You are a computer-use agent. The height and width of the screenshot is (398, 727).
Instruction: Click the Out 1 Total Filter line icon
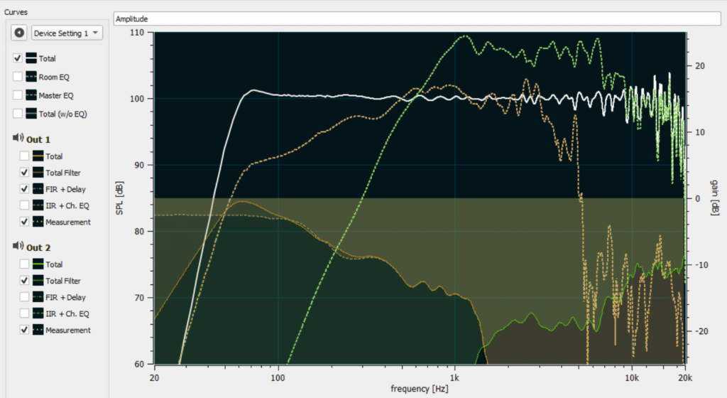(38, 173)
